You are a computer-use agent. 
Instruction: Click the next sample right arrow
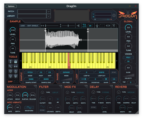[109, 26]
